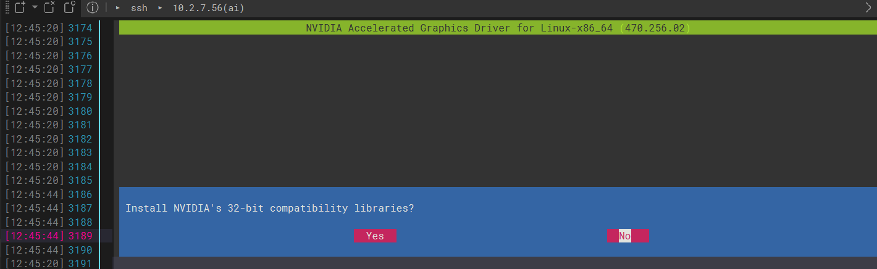Choose No for 32-bit compatibility libraries

pyautogui.click(x=627, y=236)
